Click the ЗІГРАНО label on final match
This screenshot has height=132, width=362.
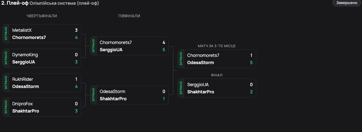[x=181, y=88]
